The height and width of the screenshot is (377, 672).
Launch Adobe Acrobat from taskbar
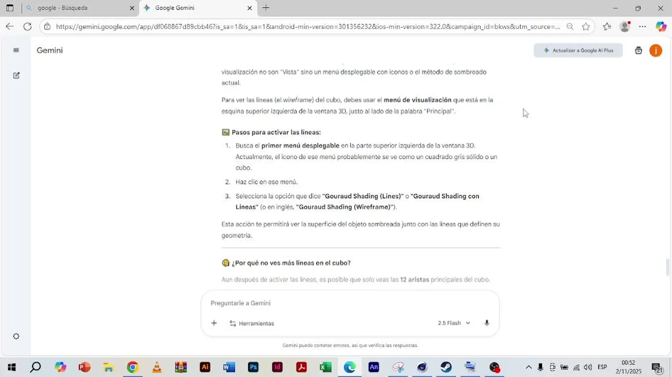pos(301,368)
